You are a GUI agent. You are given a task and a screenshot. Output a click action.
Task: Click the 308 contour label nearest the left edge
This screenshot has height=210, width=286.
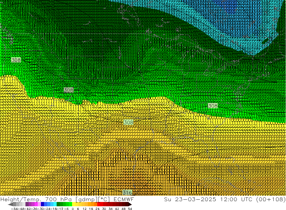coord(16,60)
